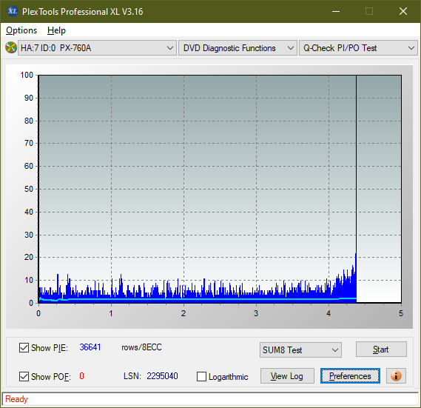Image resolution: width=421 pixels, height=408 pixels.
Task: Click the black scan position marker line
Action: click(357, 164)
